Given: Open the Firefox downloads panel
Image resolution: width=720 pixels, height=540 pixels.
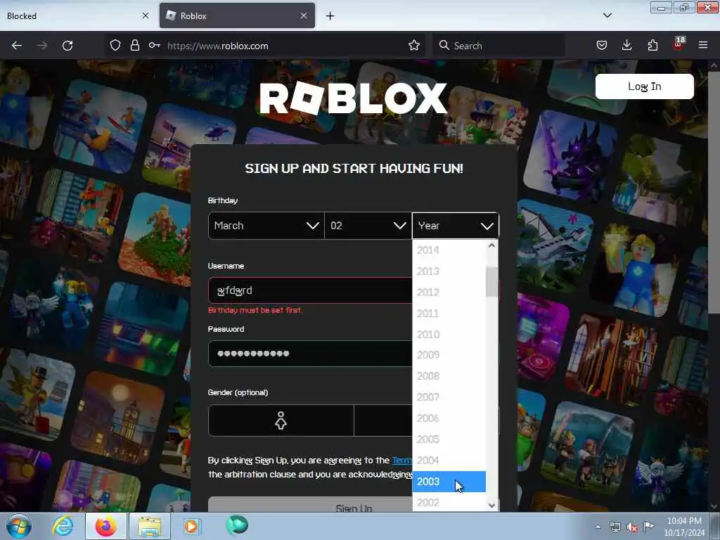Looking at the screenshot, I should 626,46.
